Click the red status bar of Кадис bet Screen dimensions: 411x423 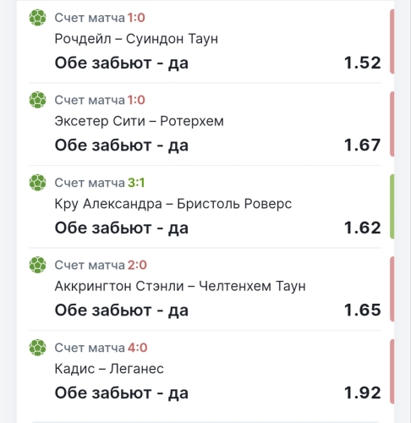pos(392,371)
